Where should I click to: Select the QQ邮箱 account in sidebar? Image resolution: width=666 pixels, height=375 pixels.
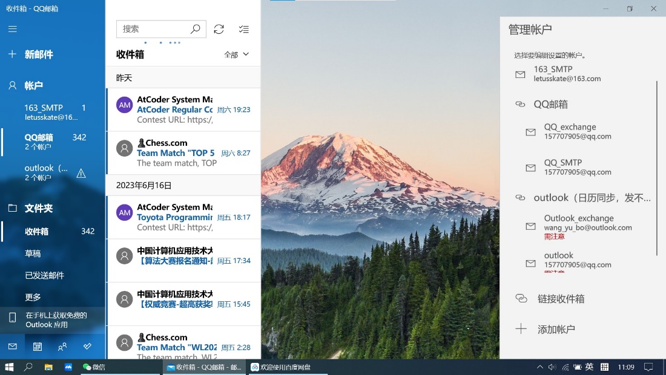(x=53, y=142)
